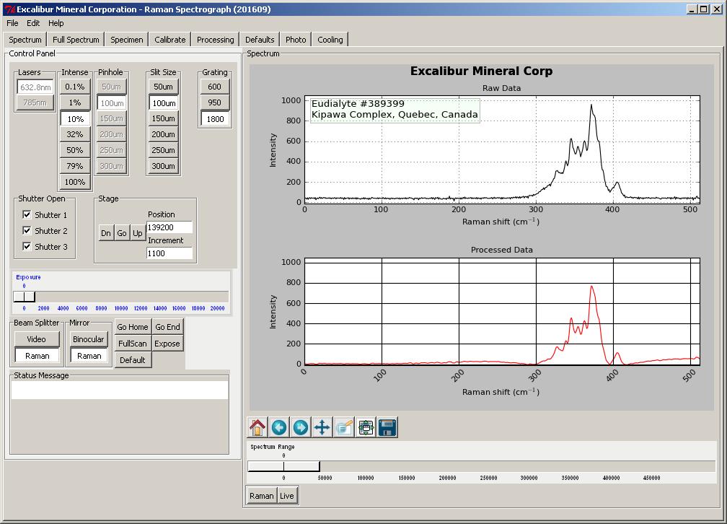Set laser intensity to 0.1%

click(75, 87)
